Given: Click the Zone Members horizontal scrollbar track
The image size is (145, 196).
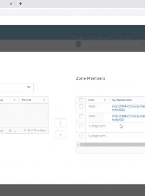Looking at the screenshot, I should point(113,145).
